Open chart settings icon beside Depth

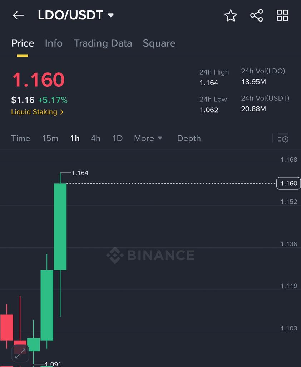283,138
